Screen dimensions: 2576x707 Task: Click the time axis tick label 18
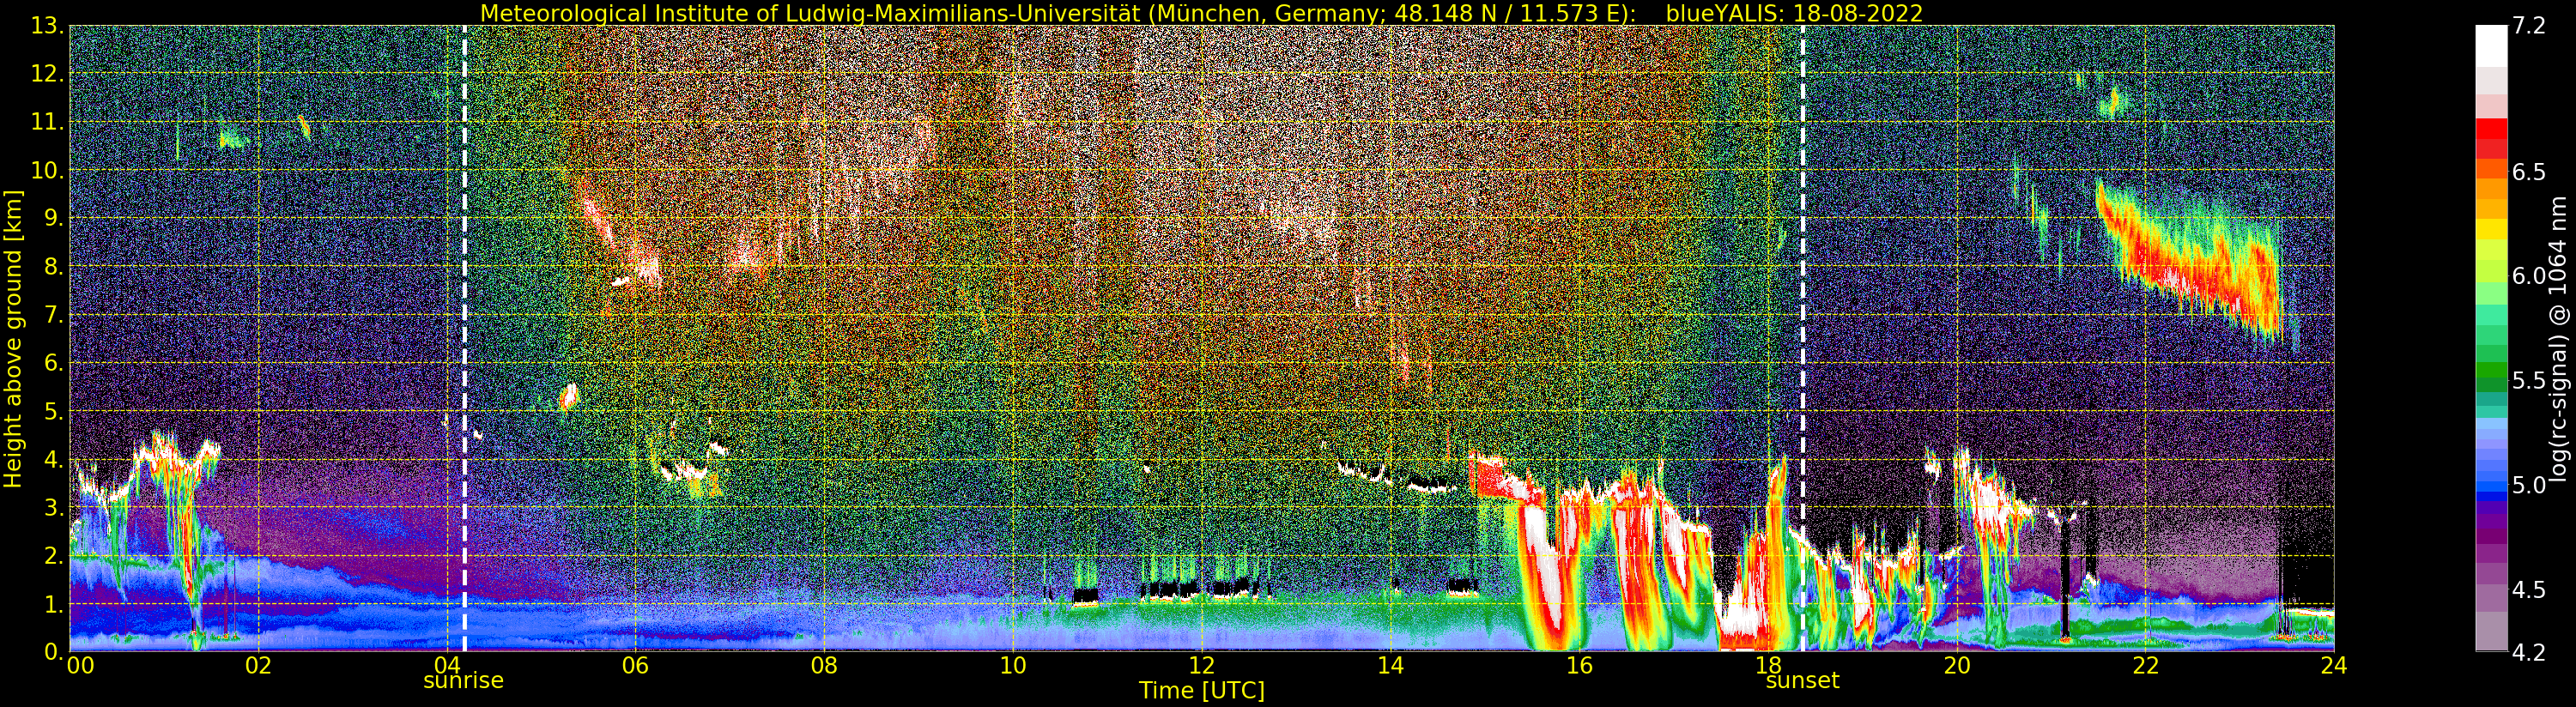tap(1767, 665)
